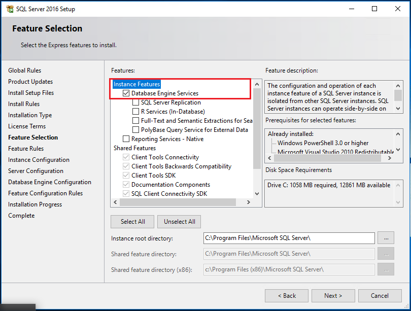Tick Reporting Services - Native checkbox

pyautogui.click(x=126, y=139)
